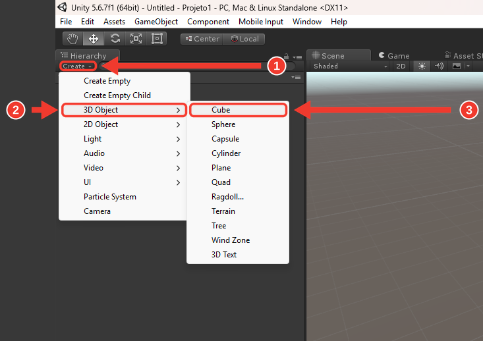Open the File menu
Viewport: 483px width, 341px height.
point(66,22)
